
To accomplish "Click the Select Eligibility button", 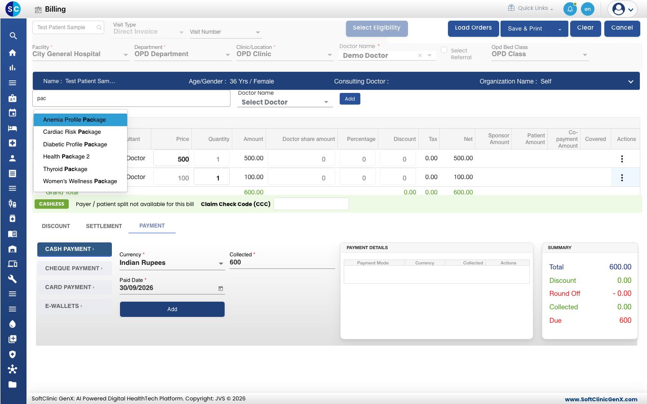I will (x=377, y=28).
